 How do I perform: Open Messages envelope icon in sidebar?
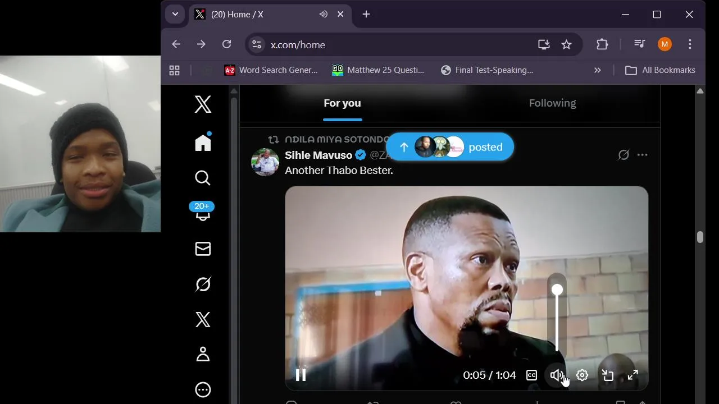(203, 249)
